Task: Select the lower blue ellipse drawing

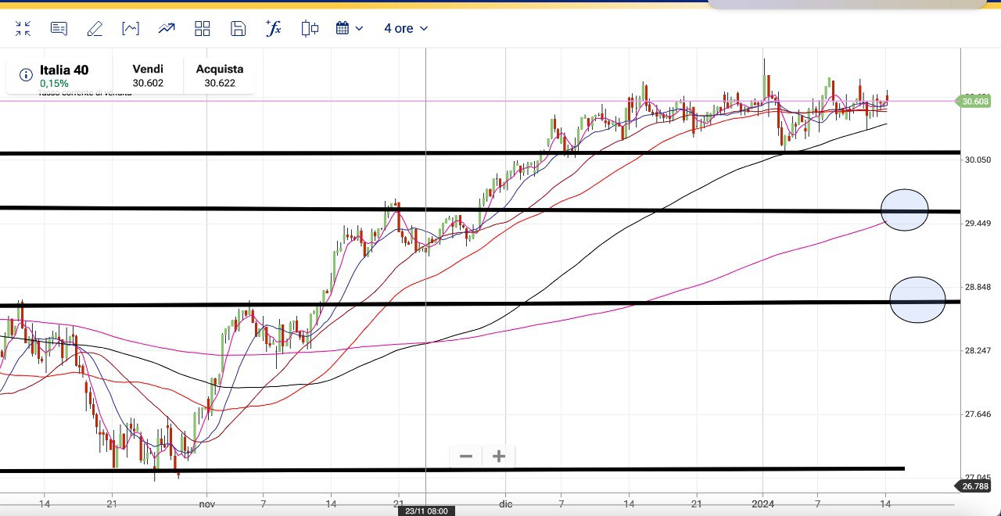Action: click(918, 300)
